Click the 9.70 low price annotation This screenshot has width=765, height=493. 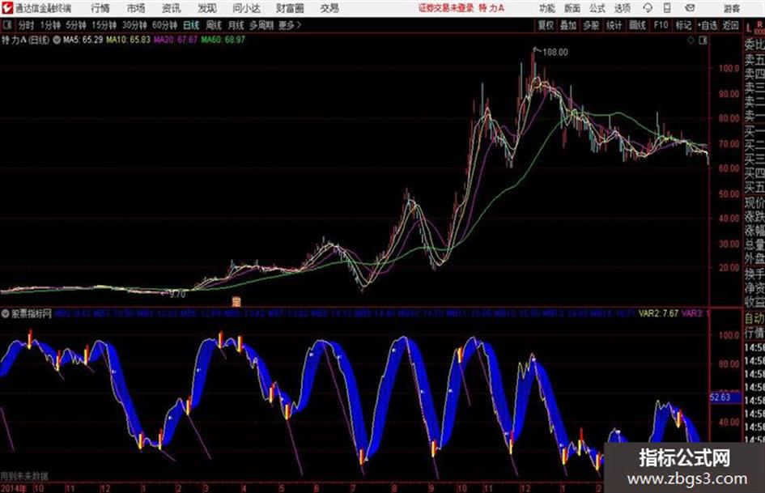177,295
